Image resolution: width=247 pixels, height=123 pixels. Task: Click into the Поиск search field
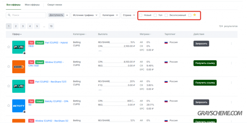click(x=26, y=15)
